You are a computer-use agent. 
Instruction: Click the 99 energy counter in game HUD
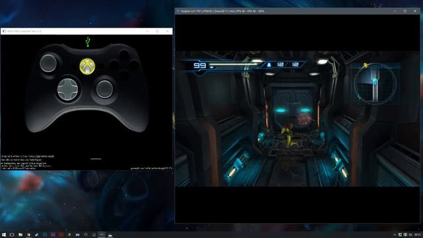click(x=200, y=65)
